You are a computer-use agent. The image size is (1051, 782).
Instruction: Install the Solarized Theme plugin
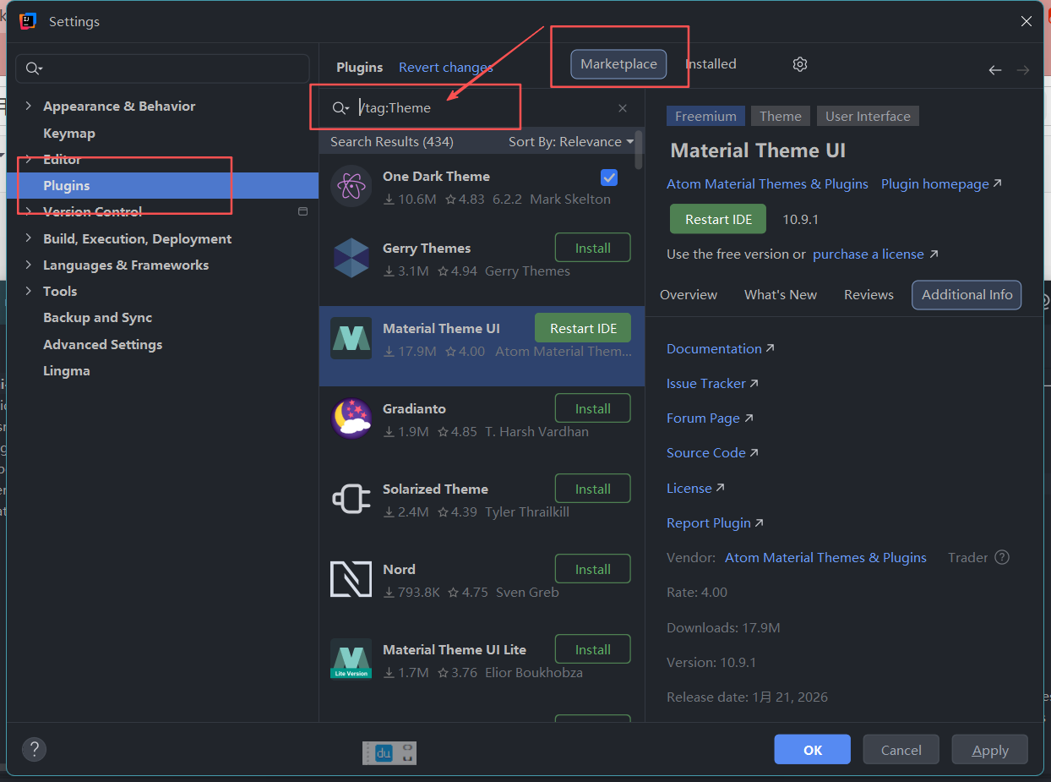(593, 489)
